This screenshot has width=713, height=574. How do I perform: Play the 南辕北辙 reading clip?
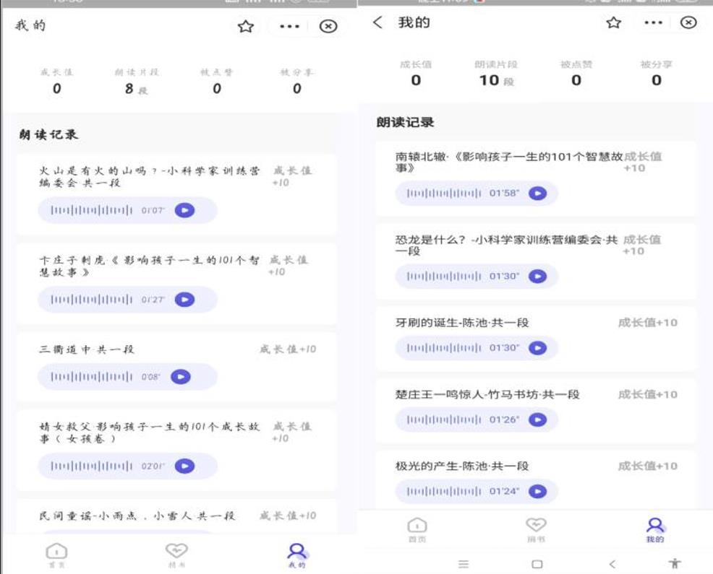coord(537,193)
